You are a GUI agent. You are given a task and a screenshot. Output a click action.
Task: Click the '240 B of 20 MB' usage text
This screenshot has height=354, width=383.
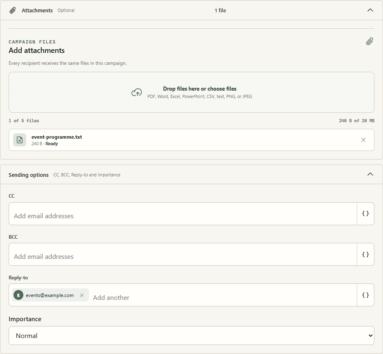(357, 121)
